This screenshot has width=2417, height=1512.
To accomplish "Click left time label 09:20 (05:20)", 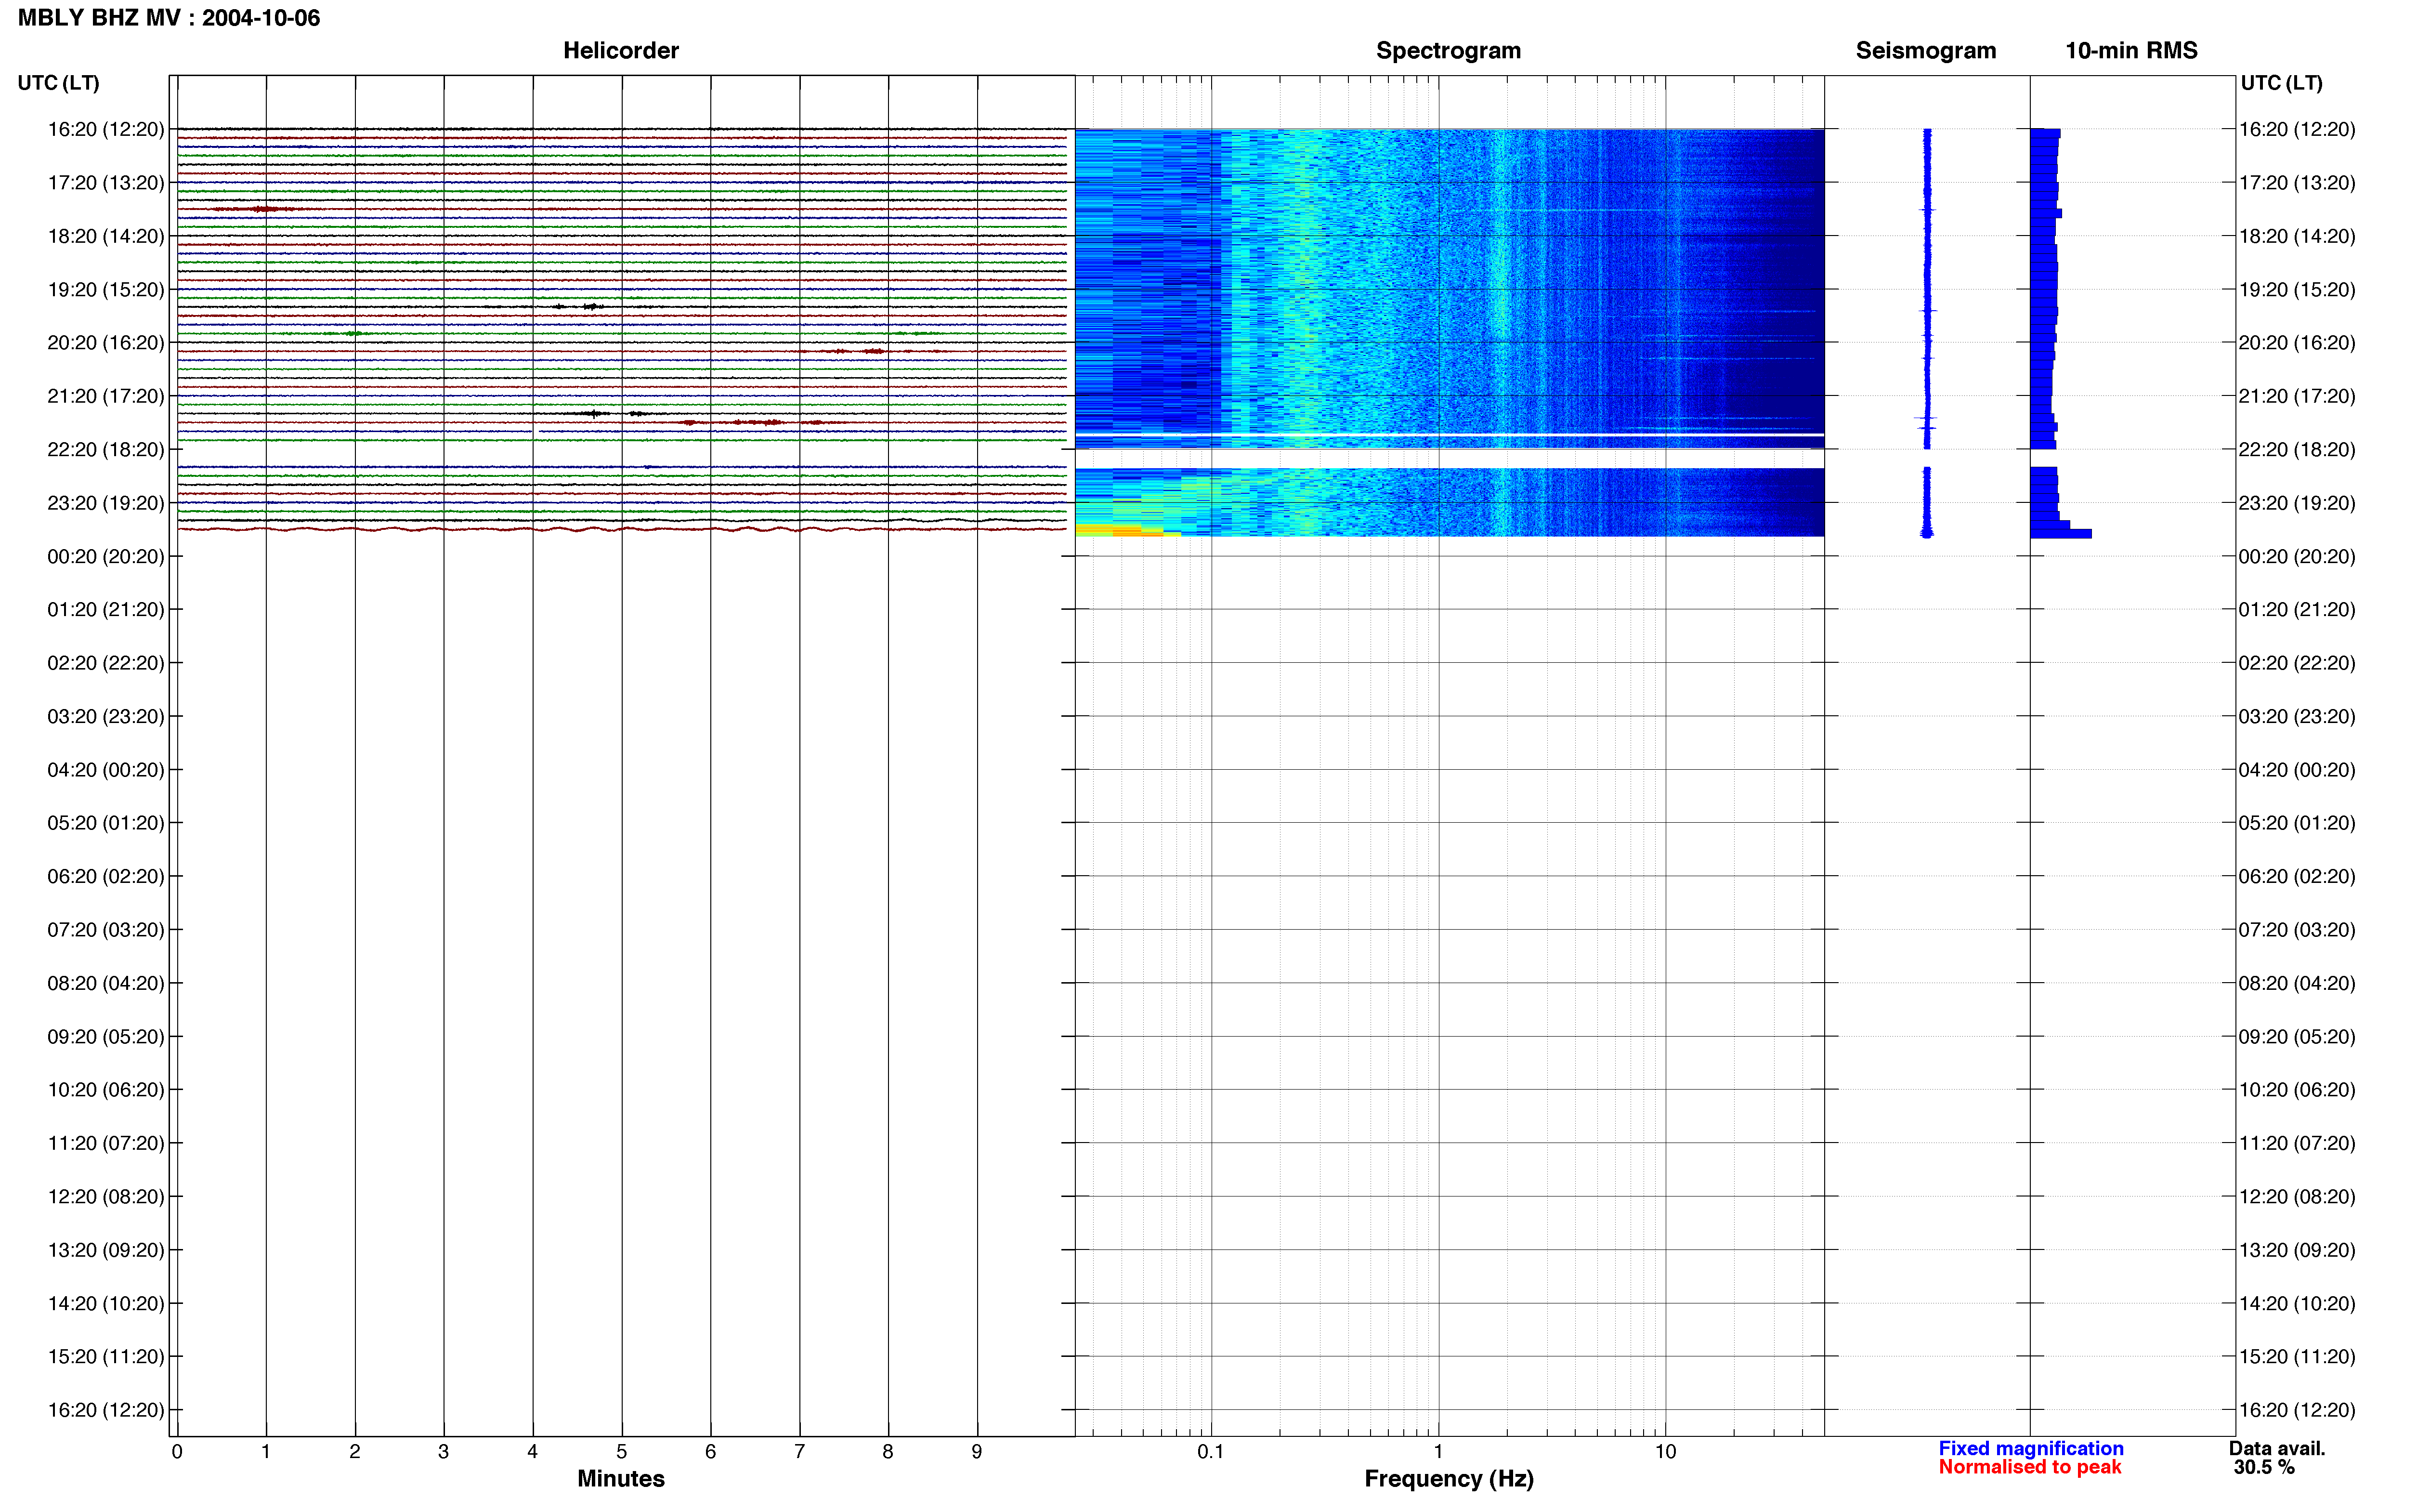I will 106,1036.
